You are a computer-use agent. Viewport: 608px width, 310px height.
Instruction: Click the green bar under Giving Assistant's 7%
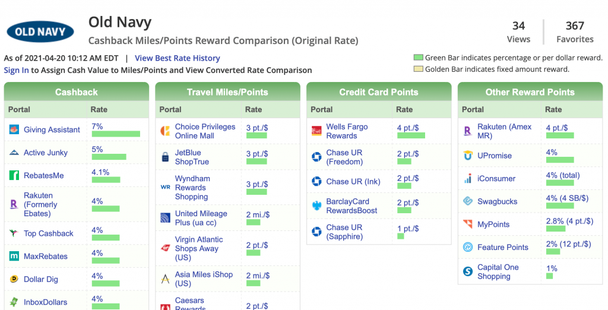116,134
